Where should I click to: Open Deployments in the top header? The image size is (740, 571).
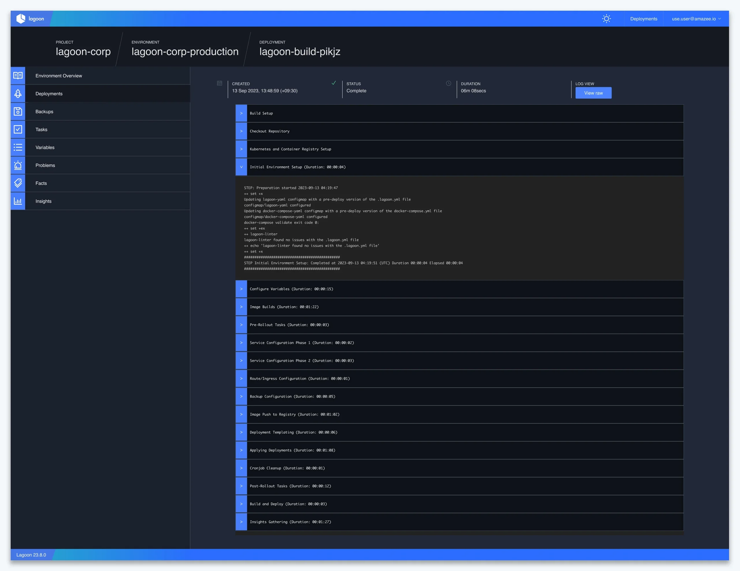pyautogui.click(x=643, y=18)
